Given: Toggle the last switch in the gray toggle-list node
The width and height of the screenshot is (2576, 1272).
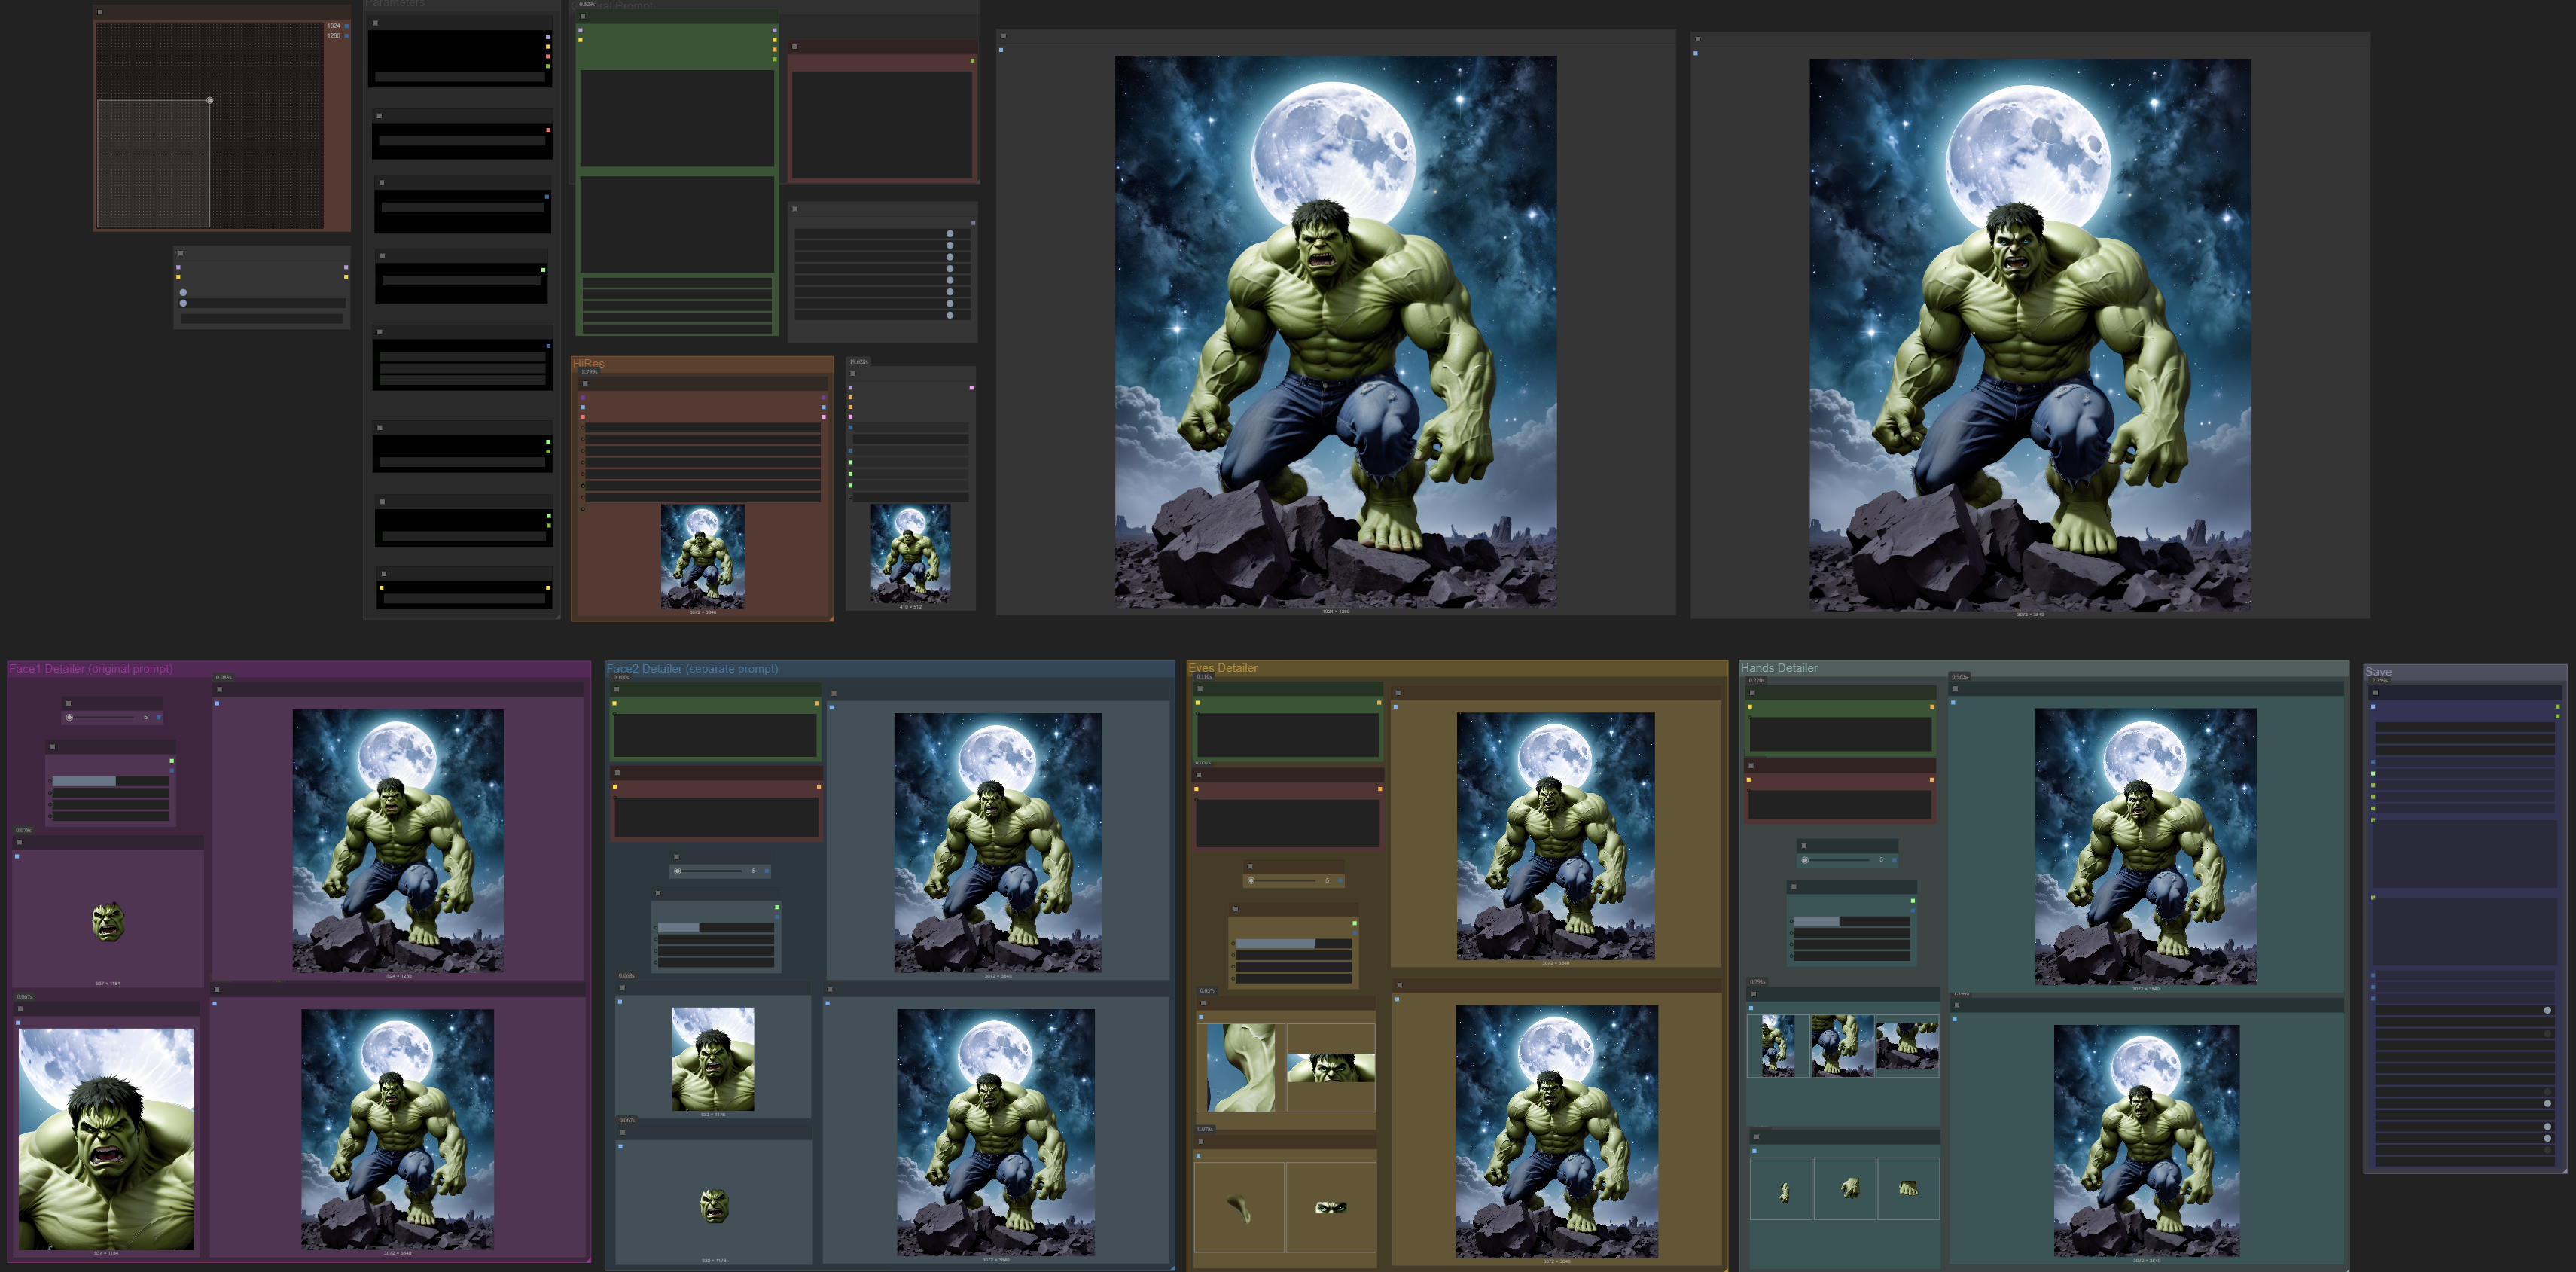Looking at the screenshot, I should click(x=949, y=315).
